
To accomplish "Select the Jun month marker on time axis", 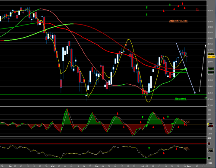I will point(96,166).
